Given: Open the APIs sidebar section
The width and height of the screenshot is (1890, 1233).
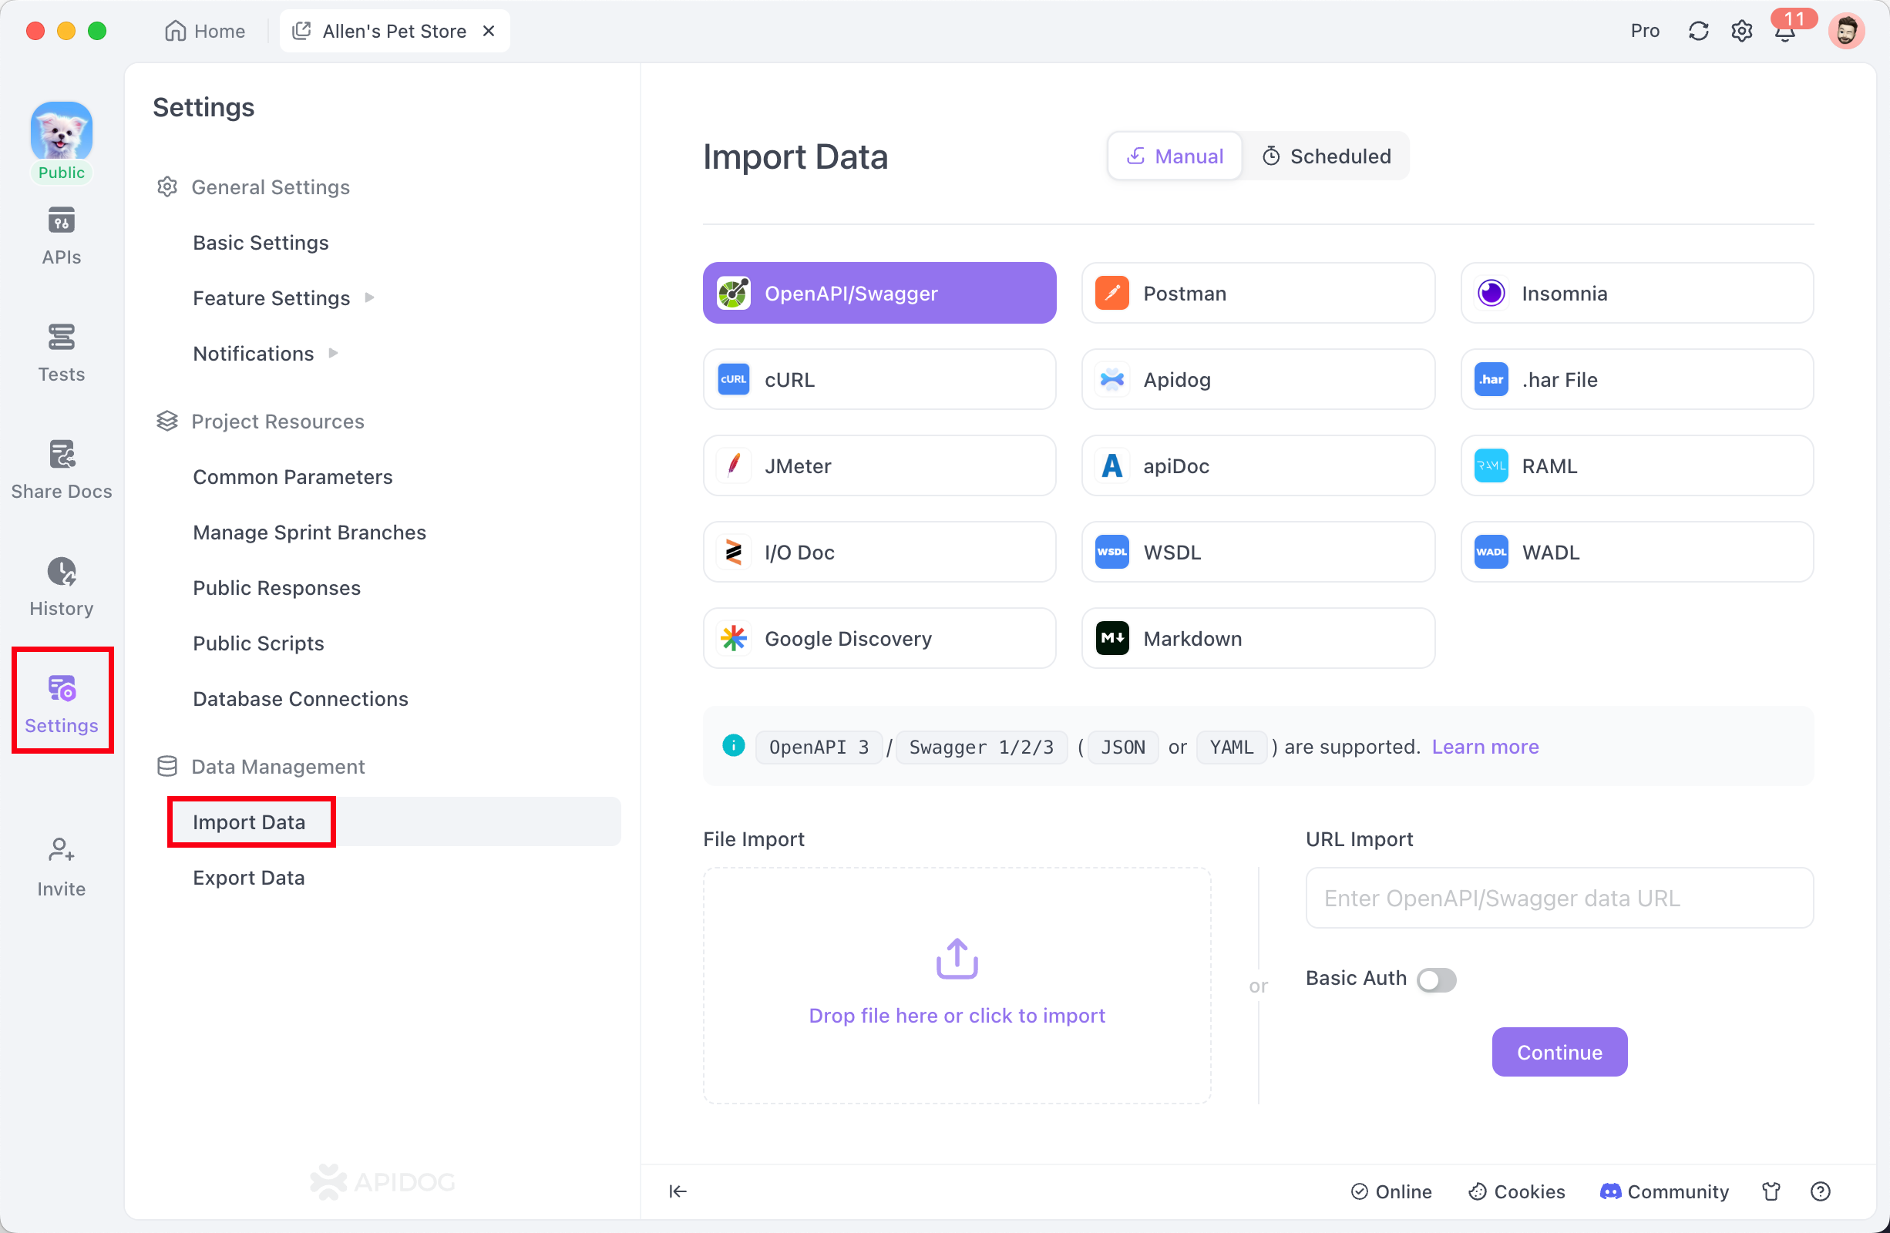Looking at the screenshot, I should [x=61, y=236].
